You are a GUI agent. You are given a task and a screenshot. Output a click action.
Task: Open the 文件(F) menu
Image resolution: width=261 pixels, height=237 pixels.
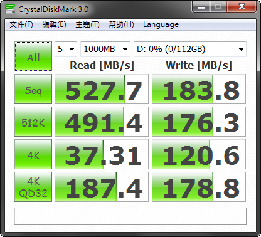tap(21, 24)
